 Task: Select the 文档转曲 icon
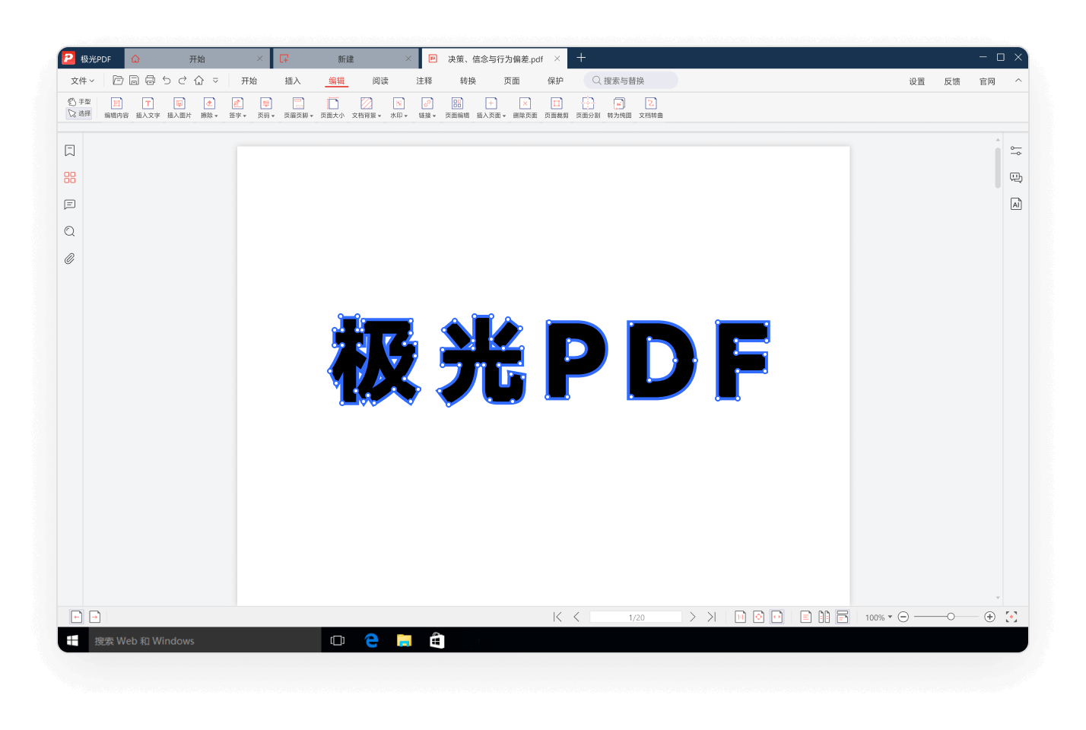[651, 107]
